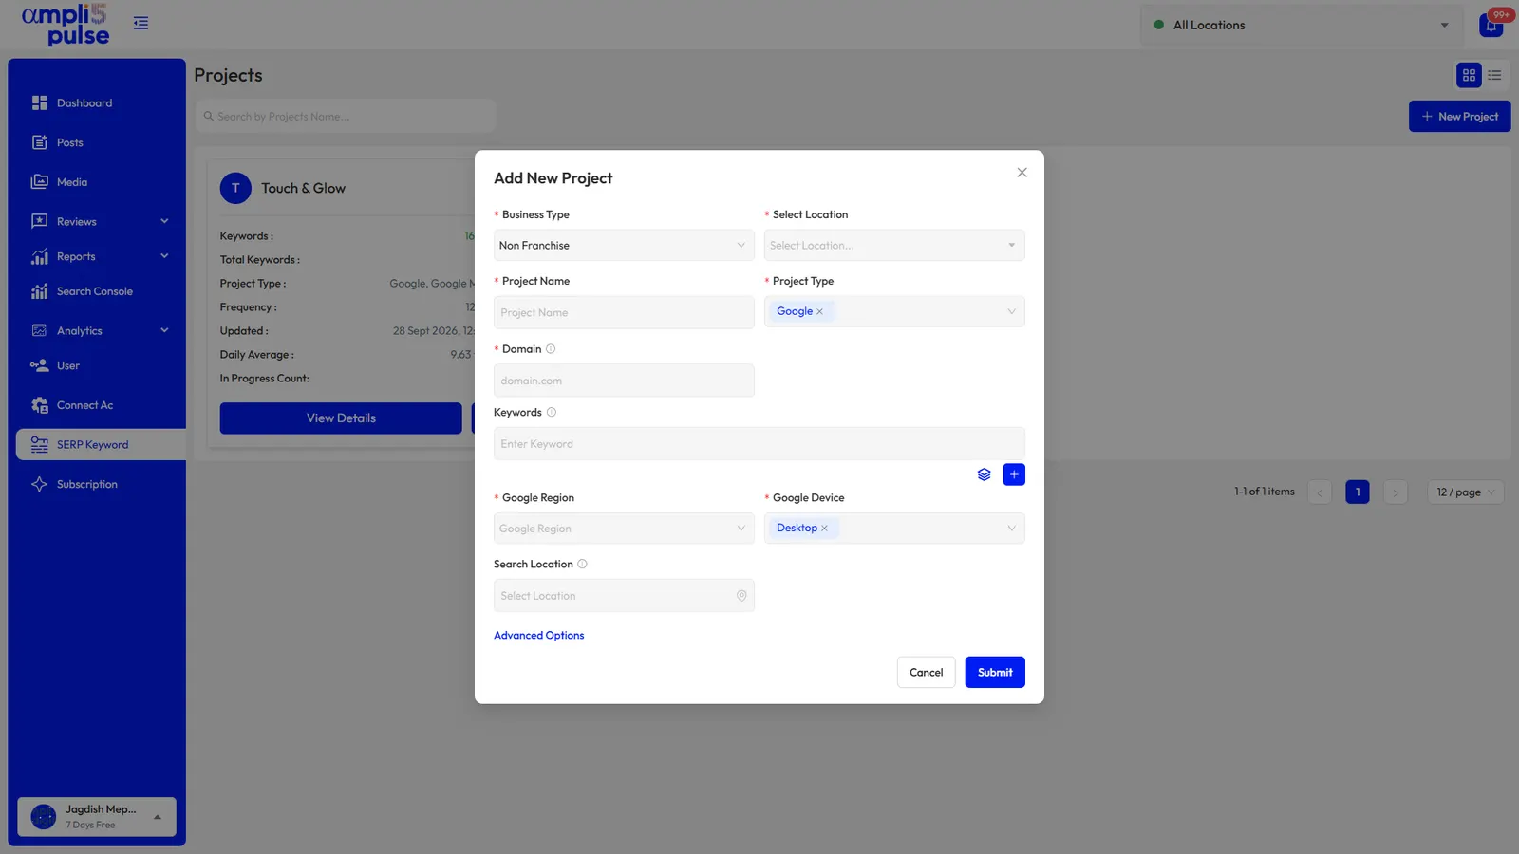Image resolution: width=1519 pixels, height=854 pixels.
Task: Expand the Reports submenu
Action: click(164, 256)
